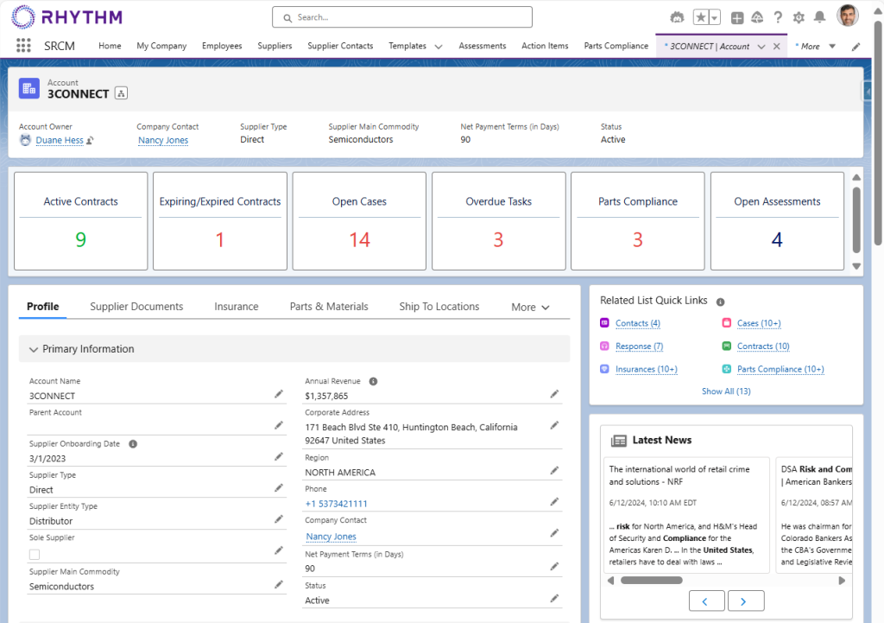Collapse the Primary Information section

coord(34,349)
